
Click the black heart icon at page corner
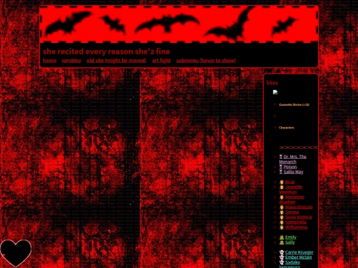(15, 253)
